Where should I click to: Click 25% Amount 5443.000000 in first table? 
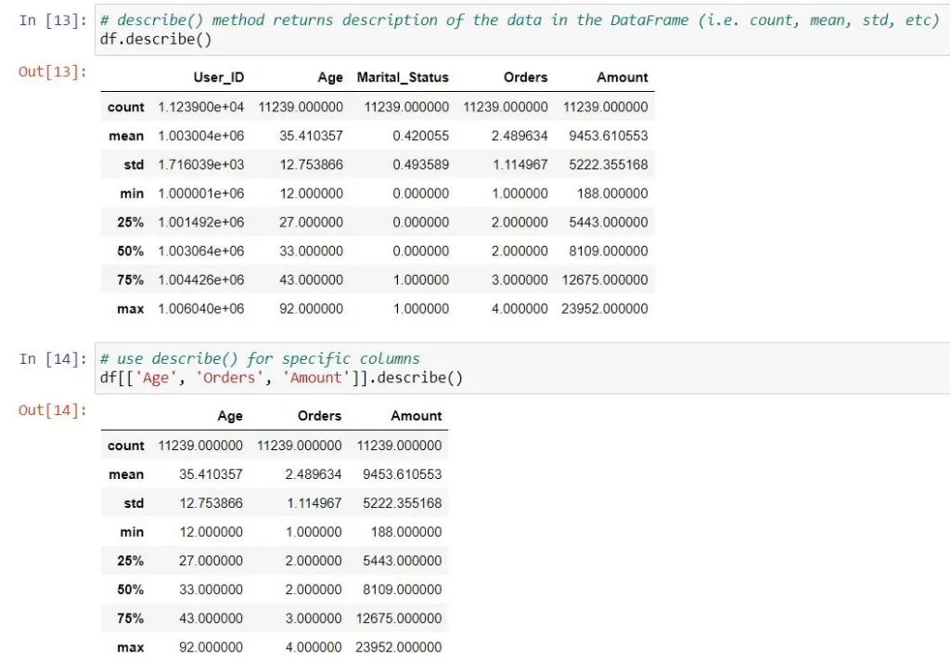609,223
